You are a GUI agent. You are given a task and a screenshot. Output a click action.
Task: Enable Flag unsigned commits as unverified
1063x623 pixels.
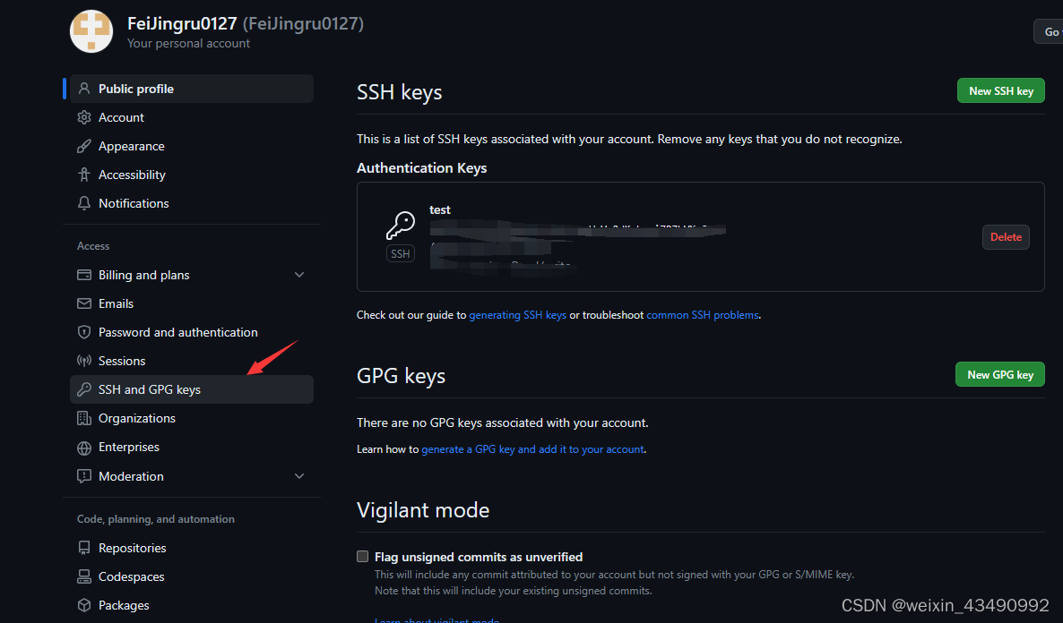362,556
